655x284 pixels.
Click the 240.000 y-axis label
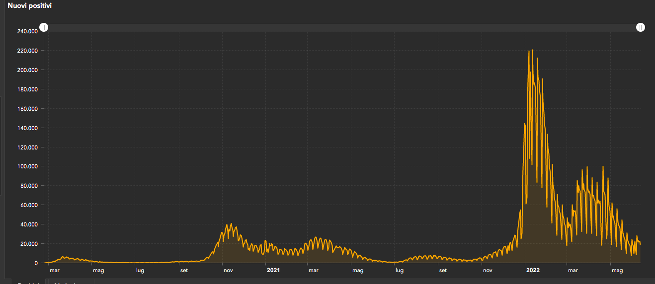pos(28,31)
